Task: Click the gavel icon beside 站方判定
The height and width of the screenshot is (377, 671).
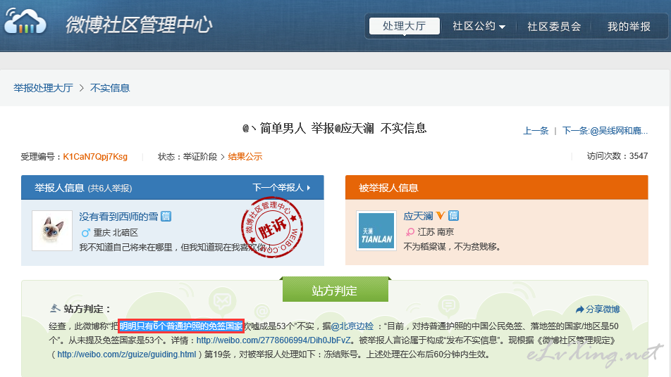Action: coord(55,308)
